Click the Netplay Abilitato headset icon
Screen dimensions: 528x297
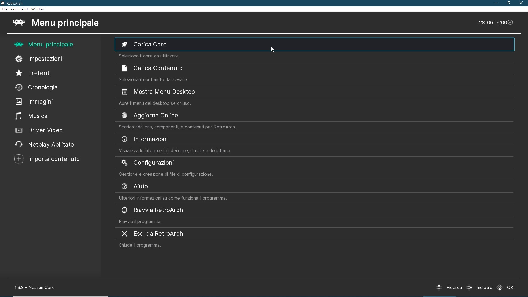[x=19, y=144]
